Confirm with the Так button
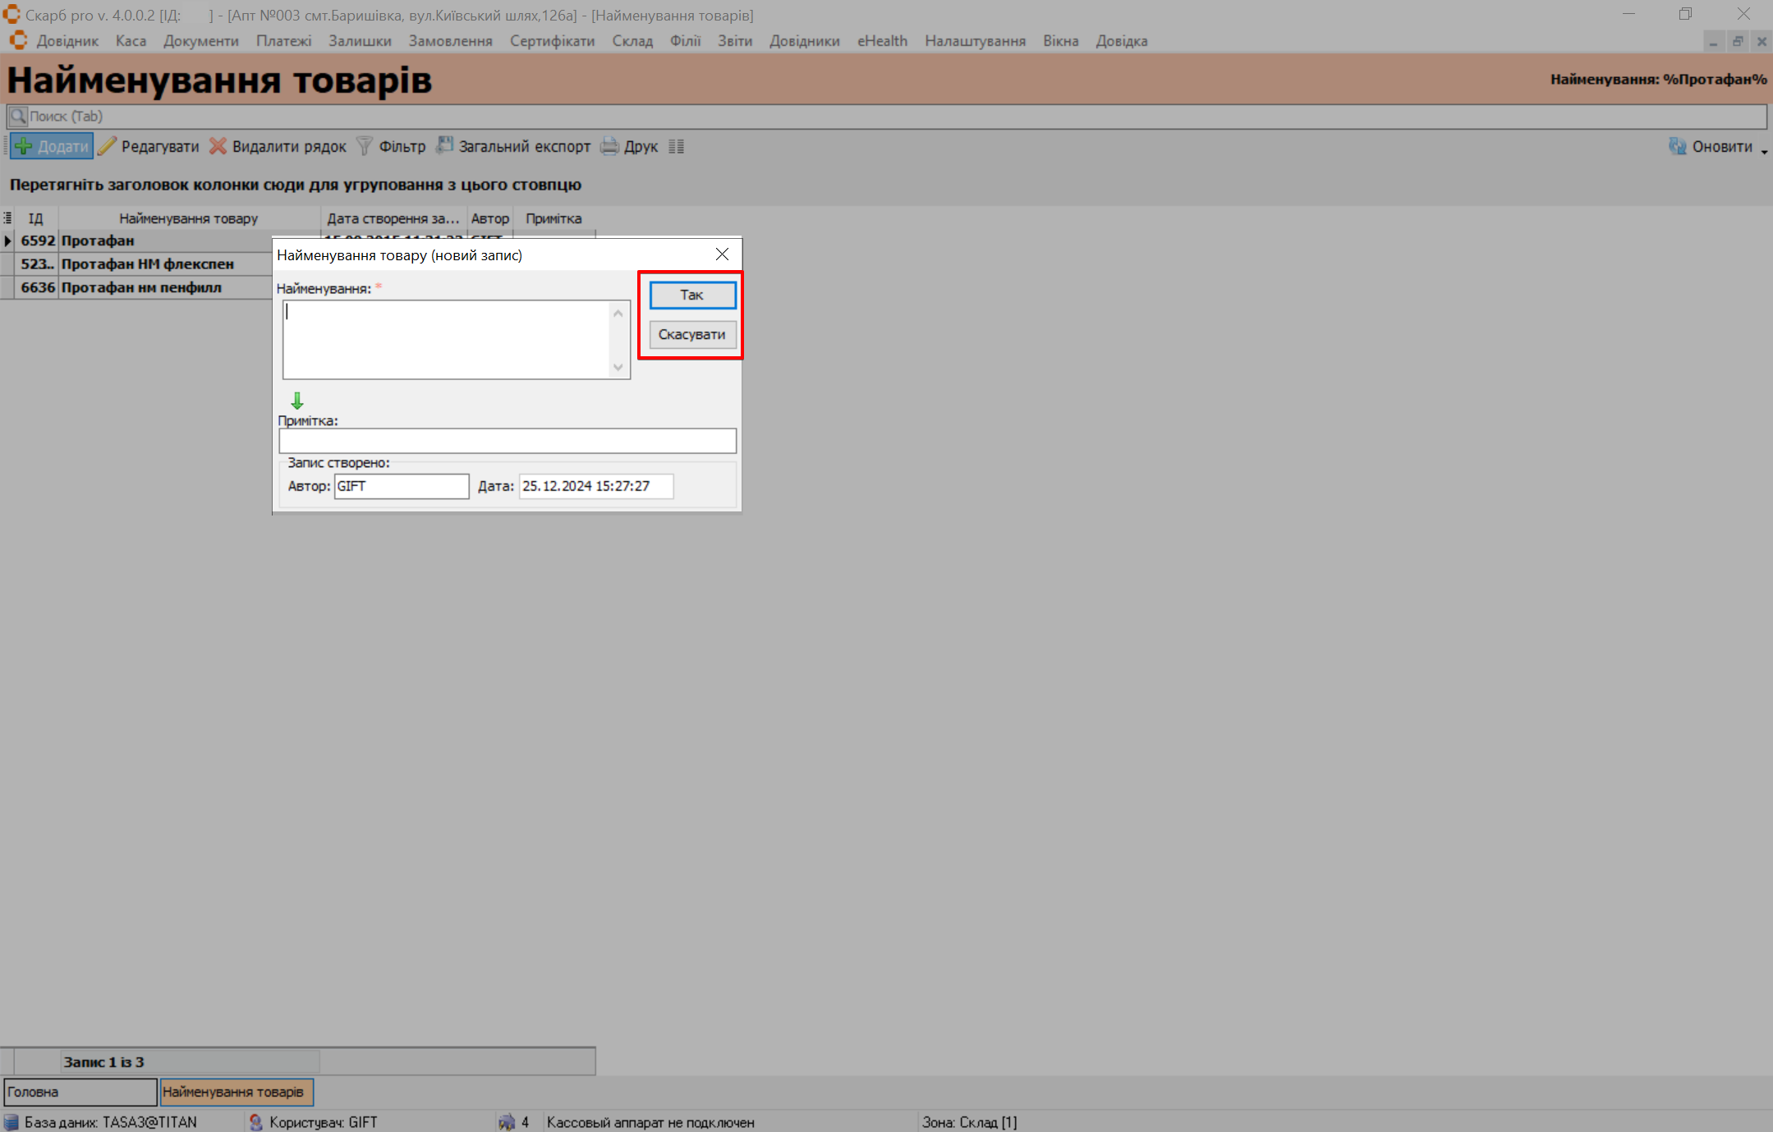The width and height of the screenshot is (1773, 1132). point(691,296)
